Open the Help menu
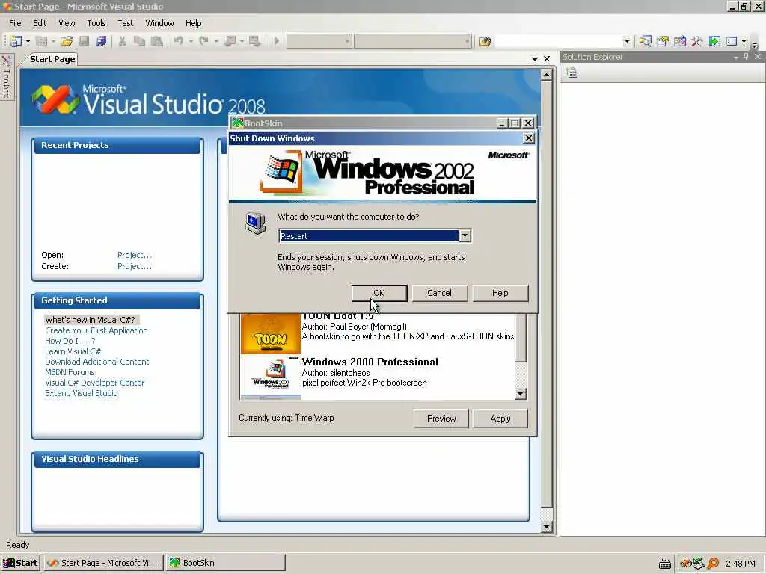Image resolution: width=766 pixels, height=574 pixels. tap(194, 23)
